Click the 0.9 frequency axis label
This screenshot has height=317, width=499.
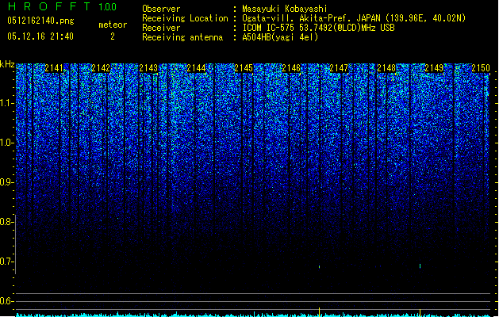click(x=7, y=182)
